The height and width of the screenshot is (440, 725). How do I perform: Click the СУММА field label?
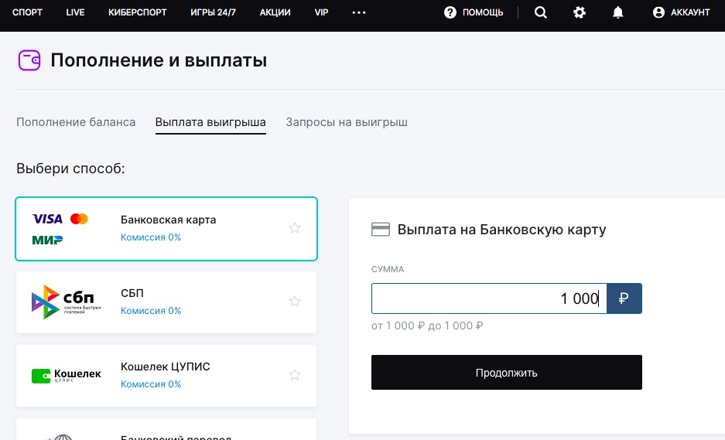[x=388, y=269]
